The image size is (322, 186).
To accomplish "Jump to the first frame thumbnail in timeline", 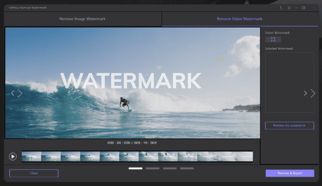I will (x=31, y=157).
